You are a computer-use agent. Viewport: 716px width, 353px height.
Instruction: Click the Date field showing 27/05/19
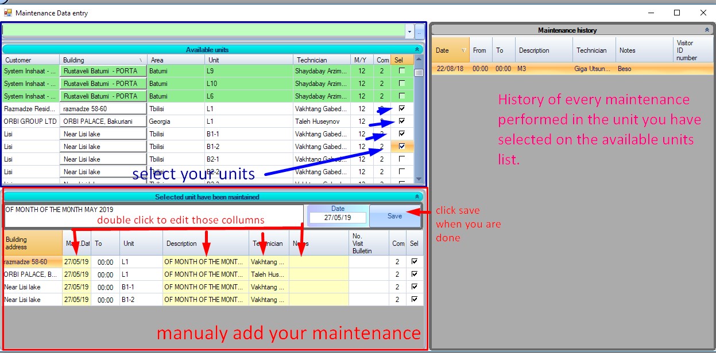(x=338, y=218)
